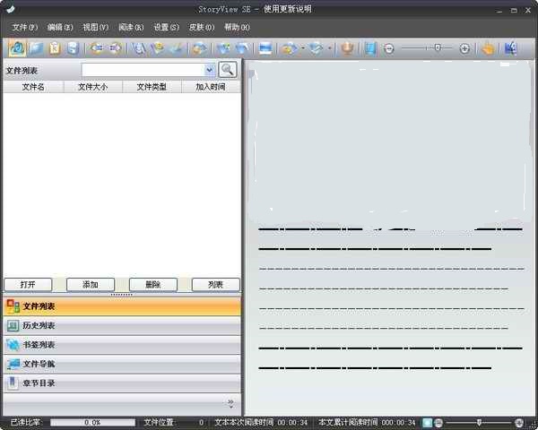Viewport: 538px width, 430px height.
Task: Click the 添加 button
Action: [91, 285]
